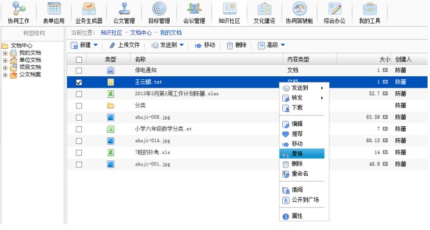
Task: Expand the 公文档案 tree node
Action: click(x=5, y=75)
